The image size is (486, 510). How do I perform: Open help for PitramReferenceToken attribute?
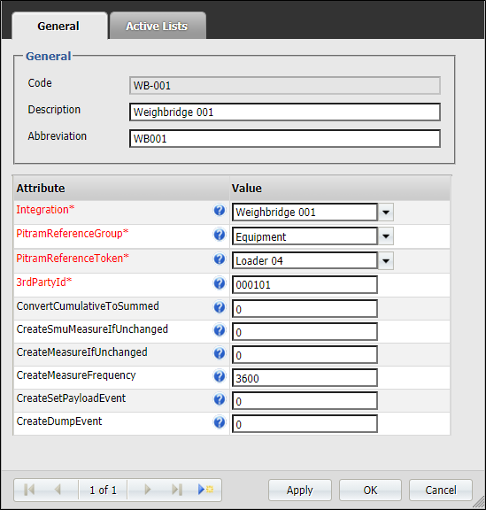coord(220,259)
